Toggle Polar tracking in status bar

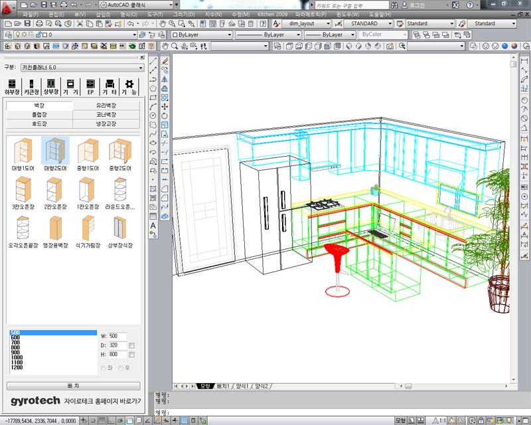(120, 420)
